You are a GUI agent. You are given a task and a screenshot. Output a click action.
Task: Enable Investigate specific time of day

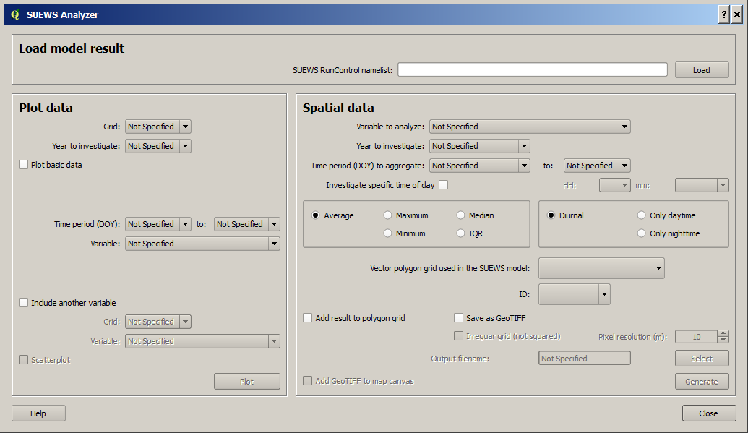pos(444,185)
